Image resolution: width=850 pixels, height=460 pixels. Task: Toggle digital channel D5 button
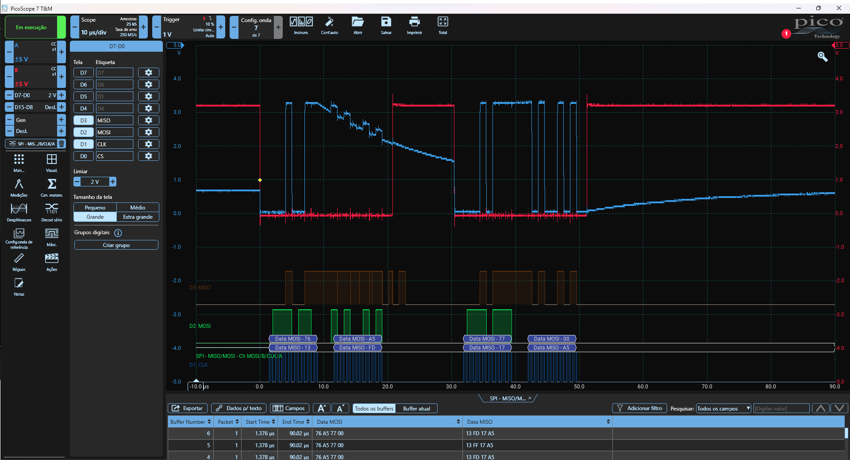click(84, 96)
